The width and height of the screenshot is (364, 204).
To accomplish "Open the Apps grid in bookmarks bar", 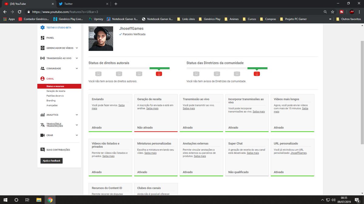I will [x=9, y=19].
